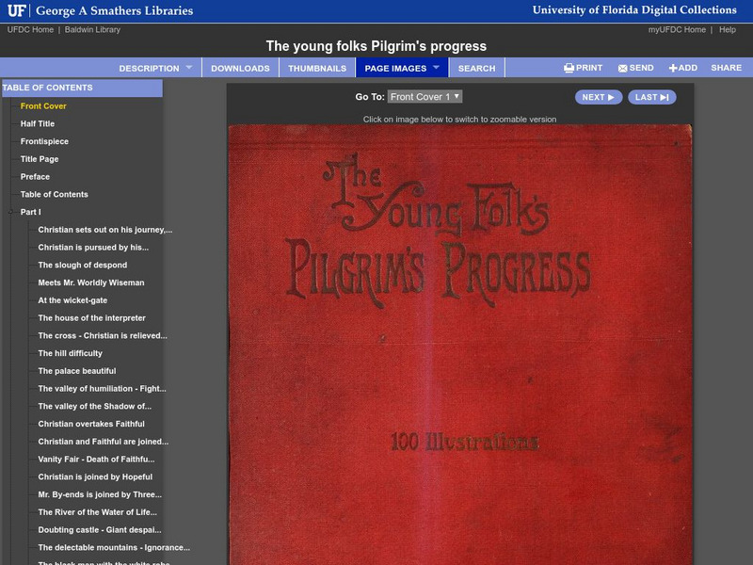Click the Add plus icon
The width and height of the screenshot is (753, 565).
(x=674, y=68)
